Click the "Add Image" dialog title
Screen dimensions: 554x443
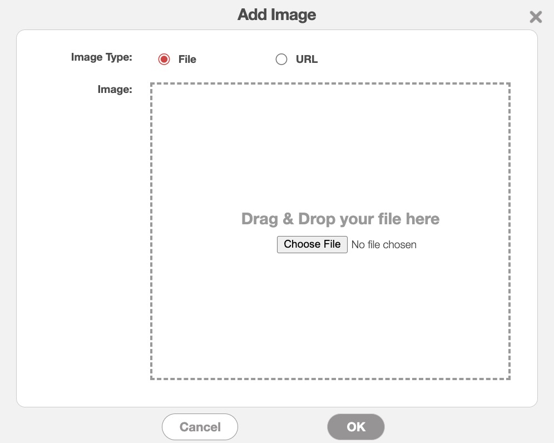[x=276, y=14]
